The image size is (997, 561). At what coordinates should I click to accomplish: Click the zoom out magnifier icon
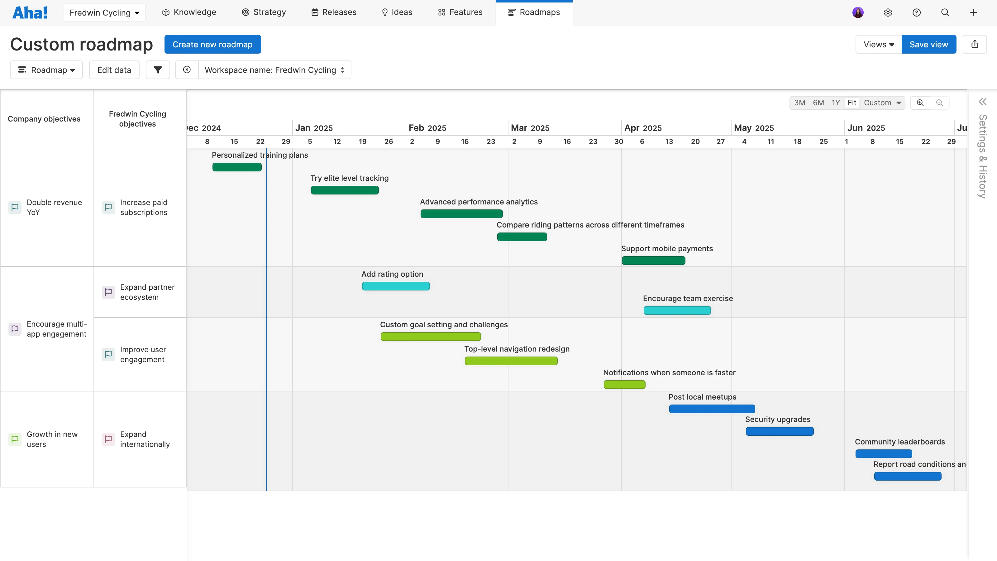tap(939, 103)
